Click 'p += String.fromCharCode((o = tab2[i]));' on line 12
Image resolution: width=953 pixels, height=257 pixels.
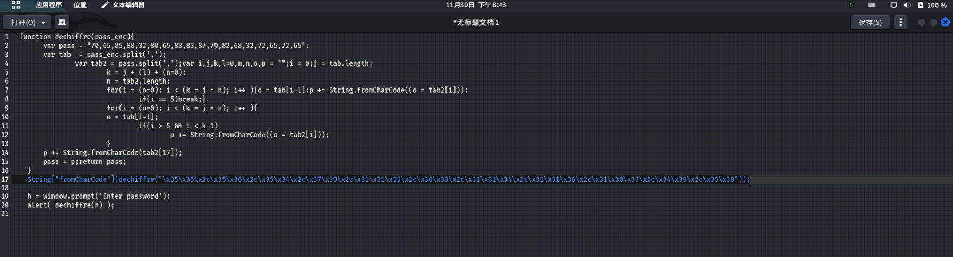coord(250,135)
